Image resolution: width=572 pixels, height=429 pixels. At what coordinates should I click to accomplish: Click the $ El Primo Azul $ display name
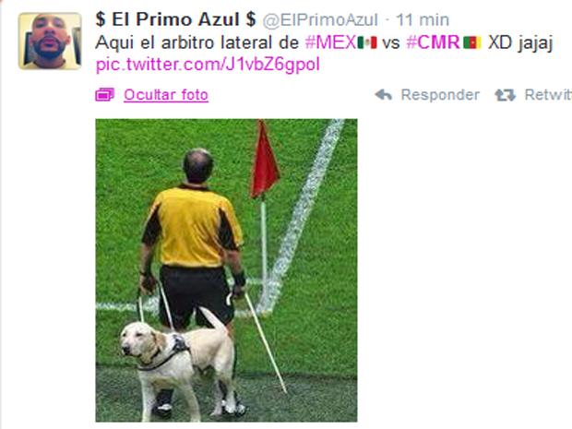pos(175,19)
